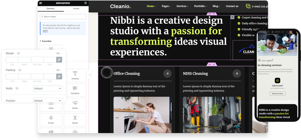This screenshot has height=140, width=301.
Task: Click the WhatsApp icon in phone preview
Action: pyautogui.click(x=277, y=80)
